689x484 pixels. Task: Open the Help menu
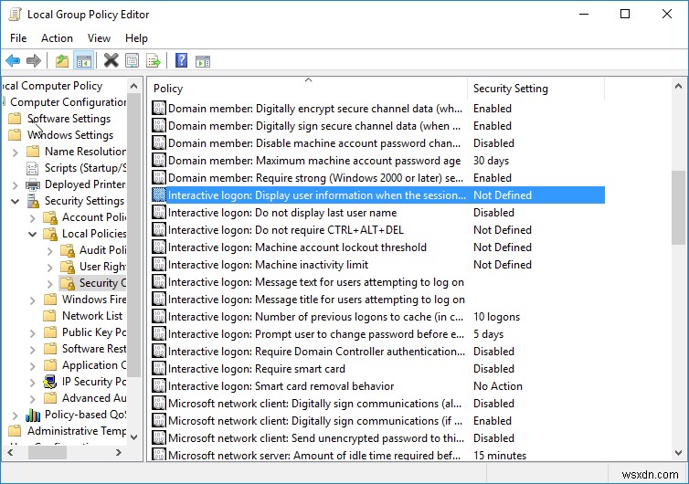136,38
